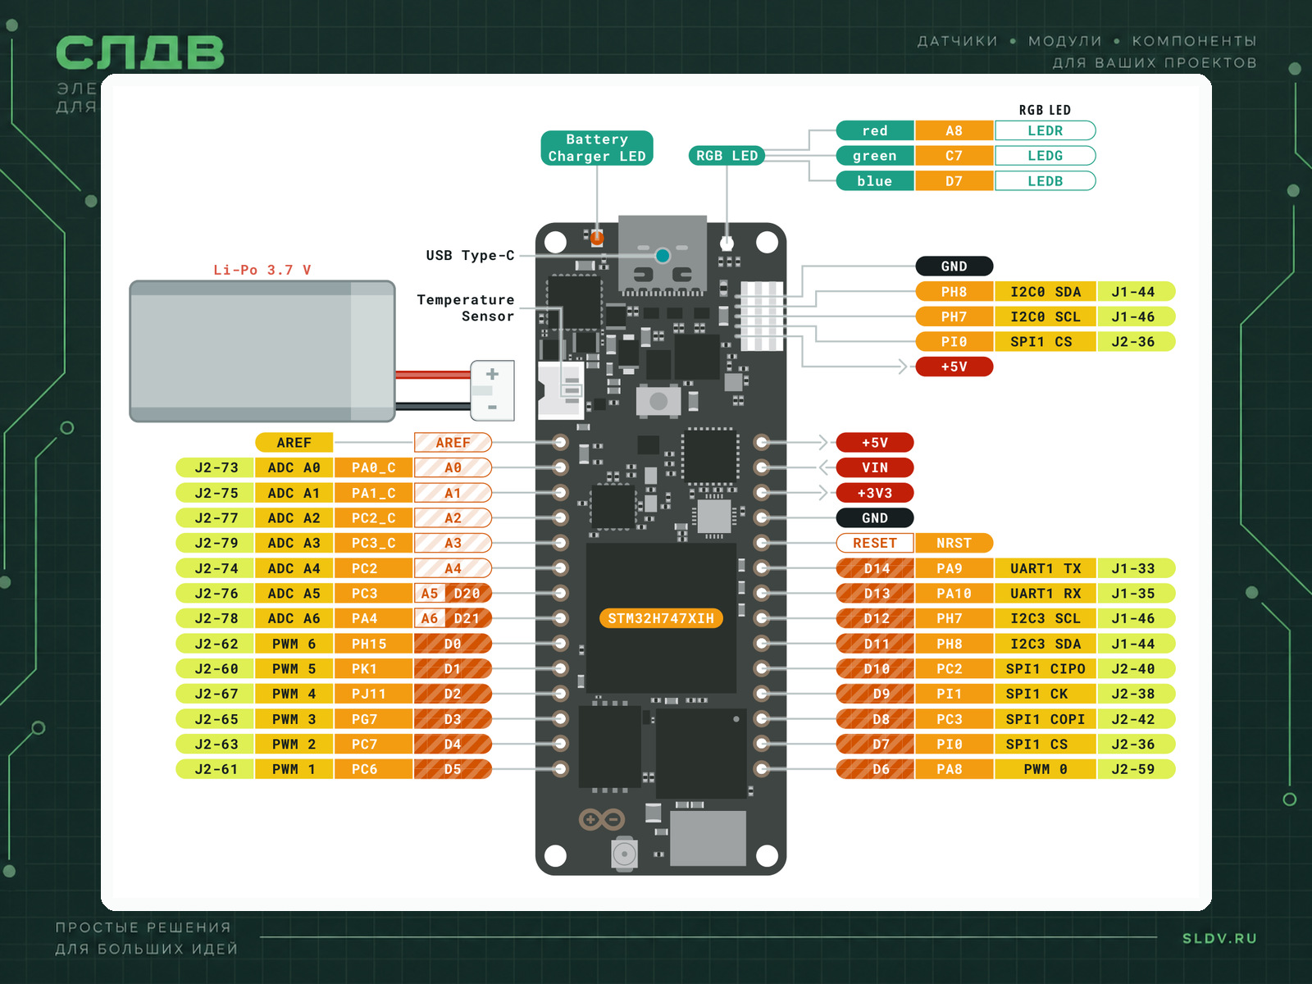Click the "PWM 6" label
This screenshot has width=1312, height=984.
tap(294, 644)
